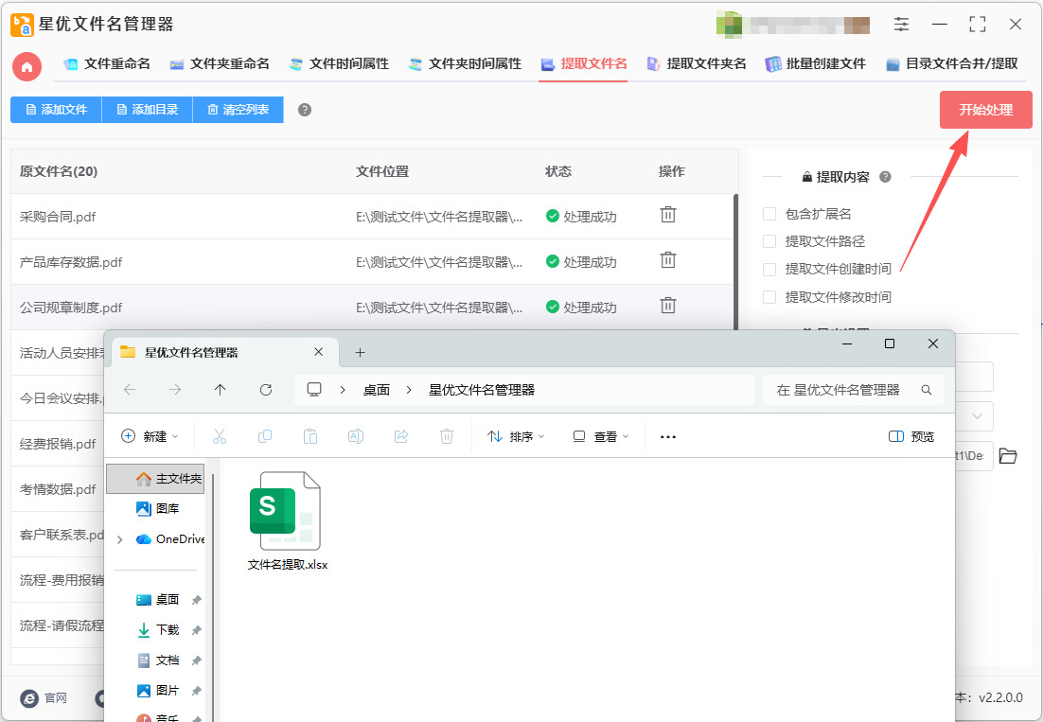Click the 添加文件 button

[x=56, y=110]
